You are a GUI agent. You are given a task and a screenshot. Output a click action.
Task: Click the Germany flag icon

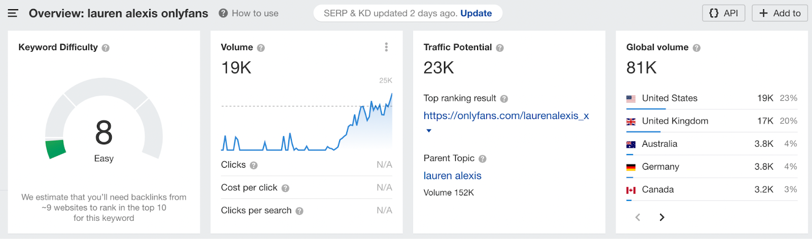point(631,167)
